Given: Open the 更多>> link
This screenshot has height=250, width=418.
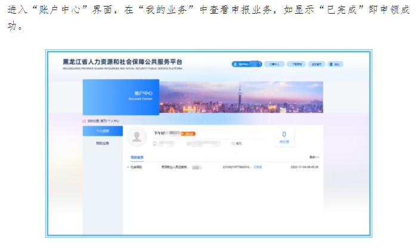Looking at the screenshot, I should click(x=314, y=157).
